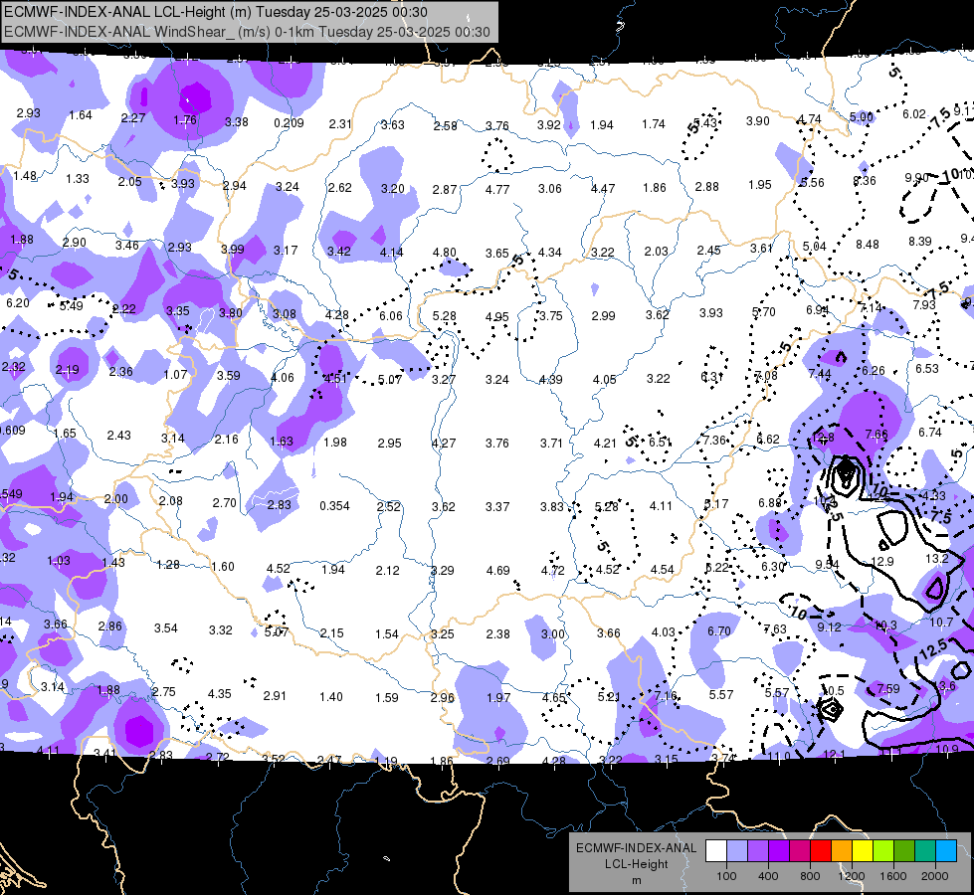Click the wind shear value '4.80'
The image size is (974, 895).
click(444, 253)
